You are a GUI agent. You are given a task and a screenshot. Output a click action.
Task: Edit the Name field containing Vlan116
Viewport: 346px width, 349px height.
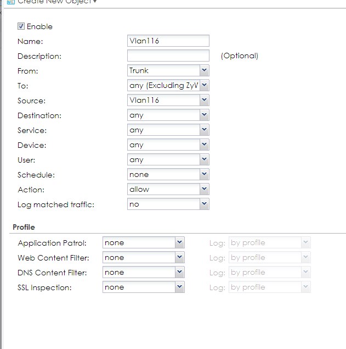coord(168,41)
